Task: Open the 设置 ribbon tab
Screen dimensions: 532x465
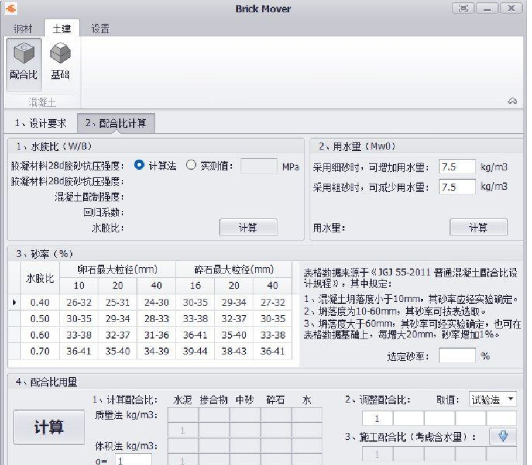Action: pos(101,29)
